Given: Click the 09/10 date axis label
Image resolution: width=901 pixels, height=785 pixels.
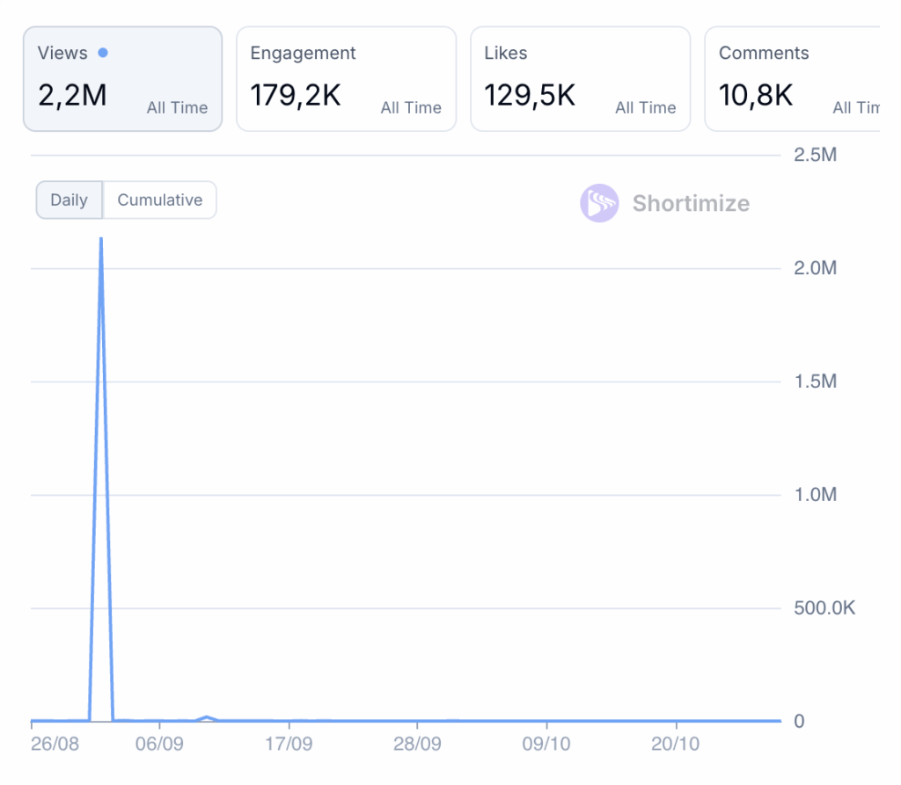Looking at the screenshot, I should (x=546, y=745).
